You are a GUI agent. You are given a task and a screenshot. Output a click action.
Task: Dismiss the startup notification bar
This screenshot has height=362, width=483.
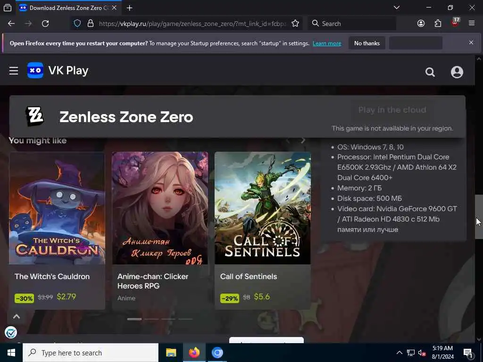471,42
